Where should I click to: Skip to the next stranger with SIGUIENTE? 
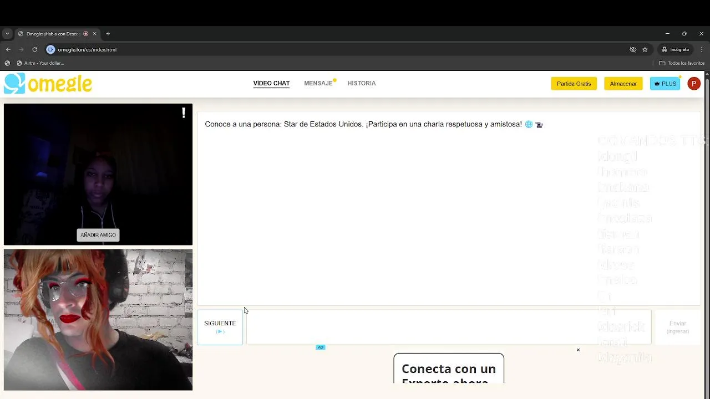tap(220, 327)
